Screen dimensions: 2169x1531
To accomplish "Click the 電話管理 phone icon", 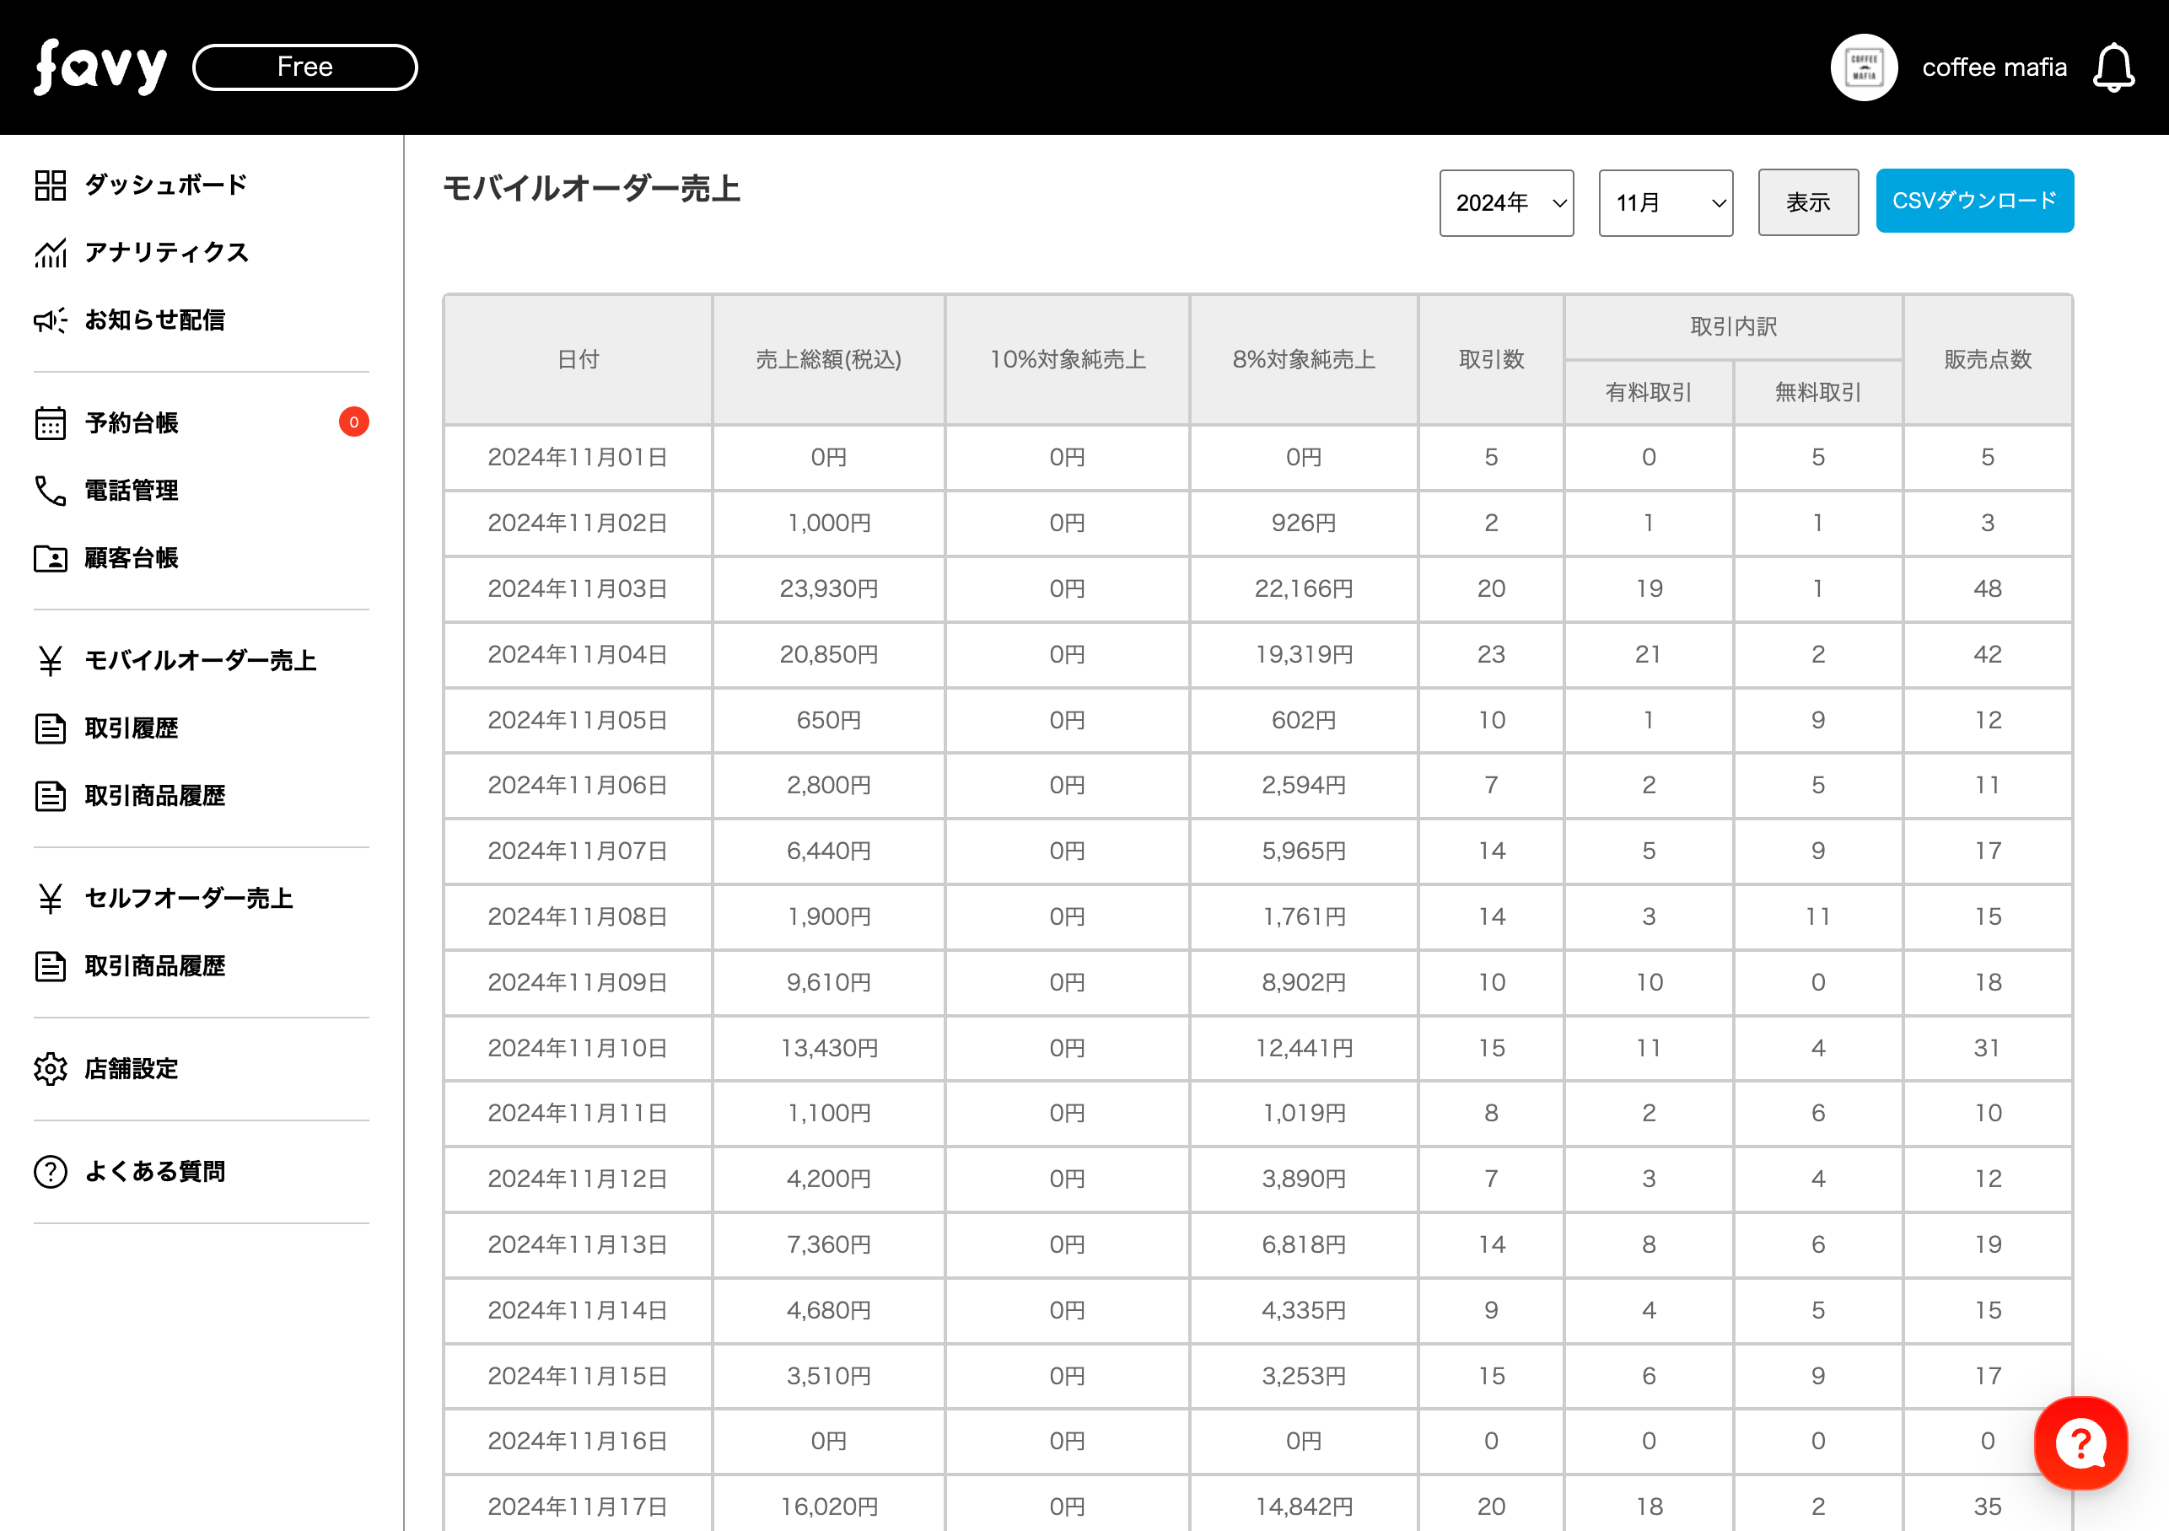I will (50, 492).
